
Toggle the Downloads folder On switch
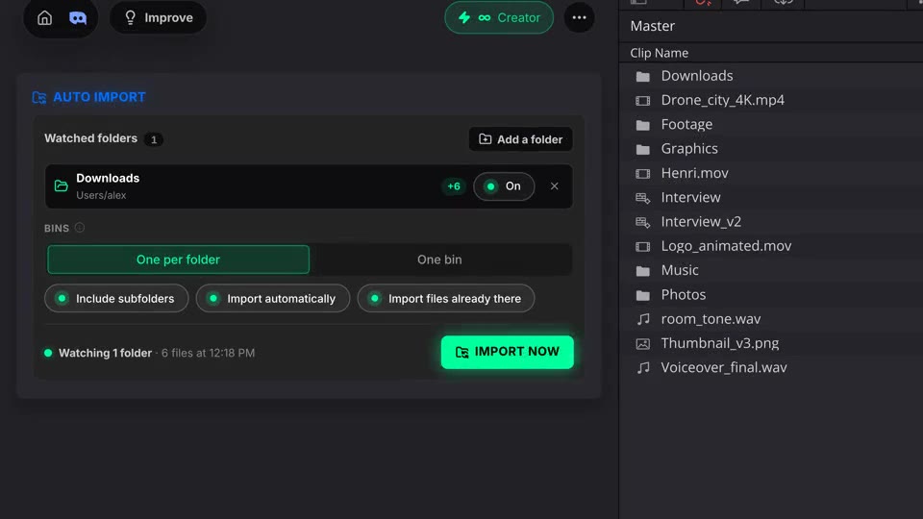pyautogui.click(x=504, y=186)
